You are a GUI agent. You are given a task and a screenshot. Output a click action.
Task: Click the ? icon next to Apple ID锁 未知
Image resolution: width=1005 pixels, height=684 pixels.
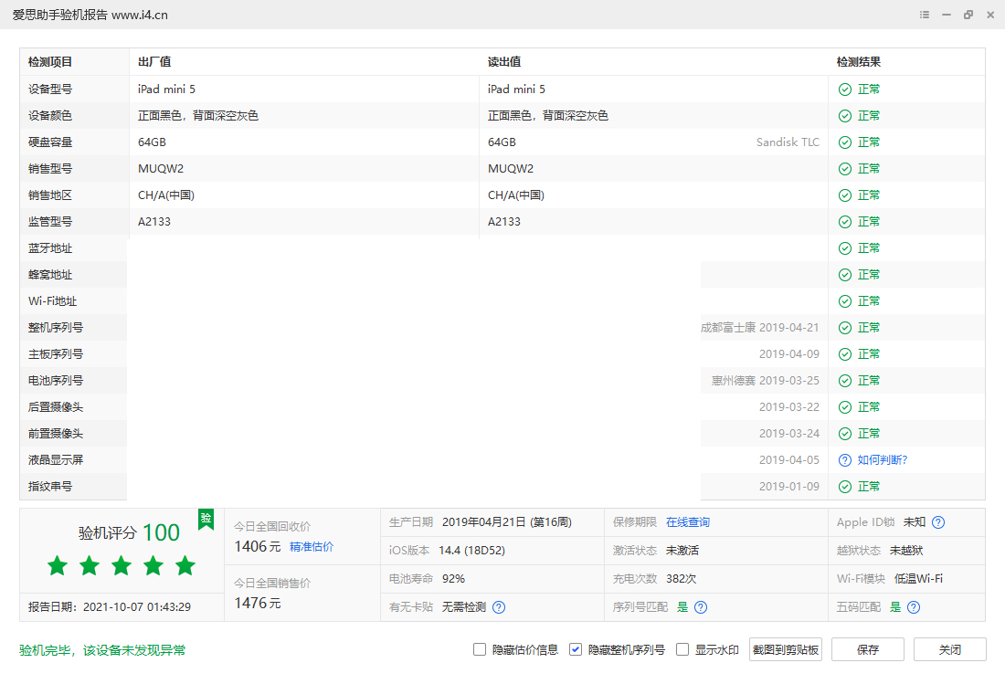point(937,521)
